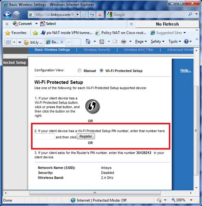Click the No Refresh button
The image size is (202, 206).
pos(167,24)
